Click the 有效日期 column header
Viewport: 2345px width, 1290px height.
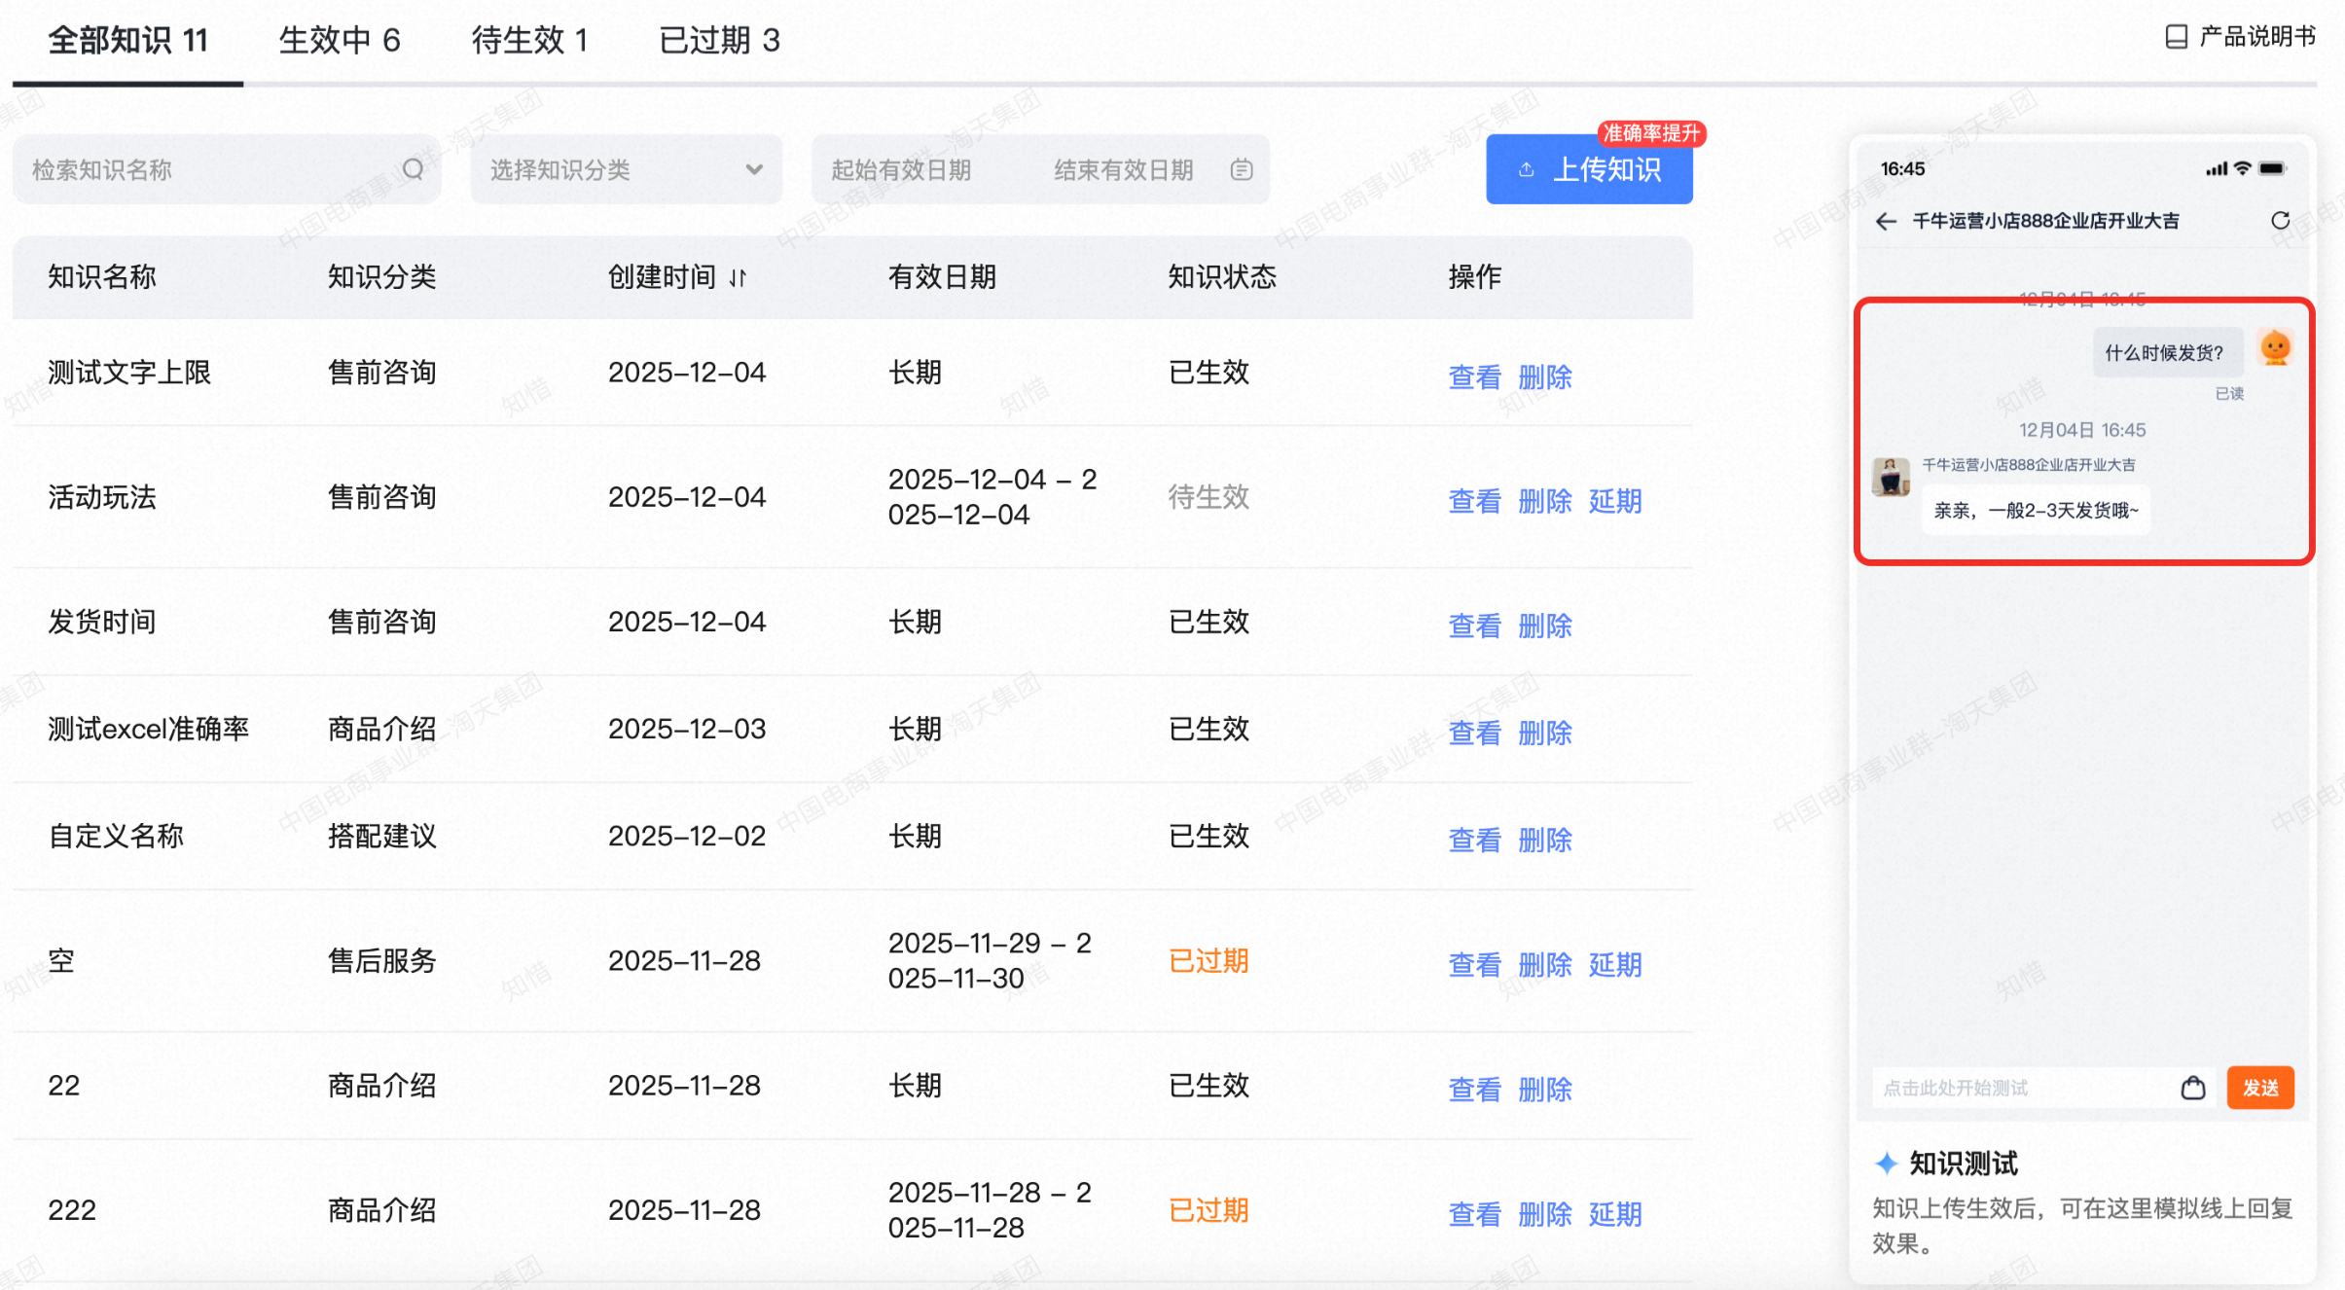click(x=942, y=277)
